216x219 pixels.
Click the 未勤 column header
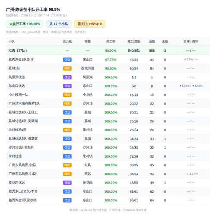pyautogui.click(x=165, y=41)
